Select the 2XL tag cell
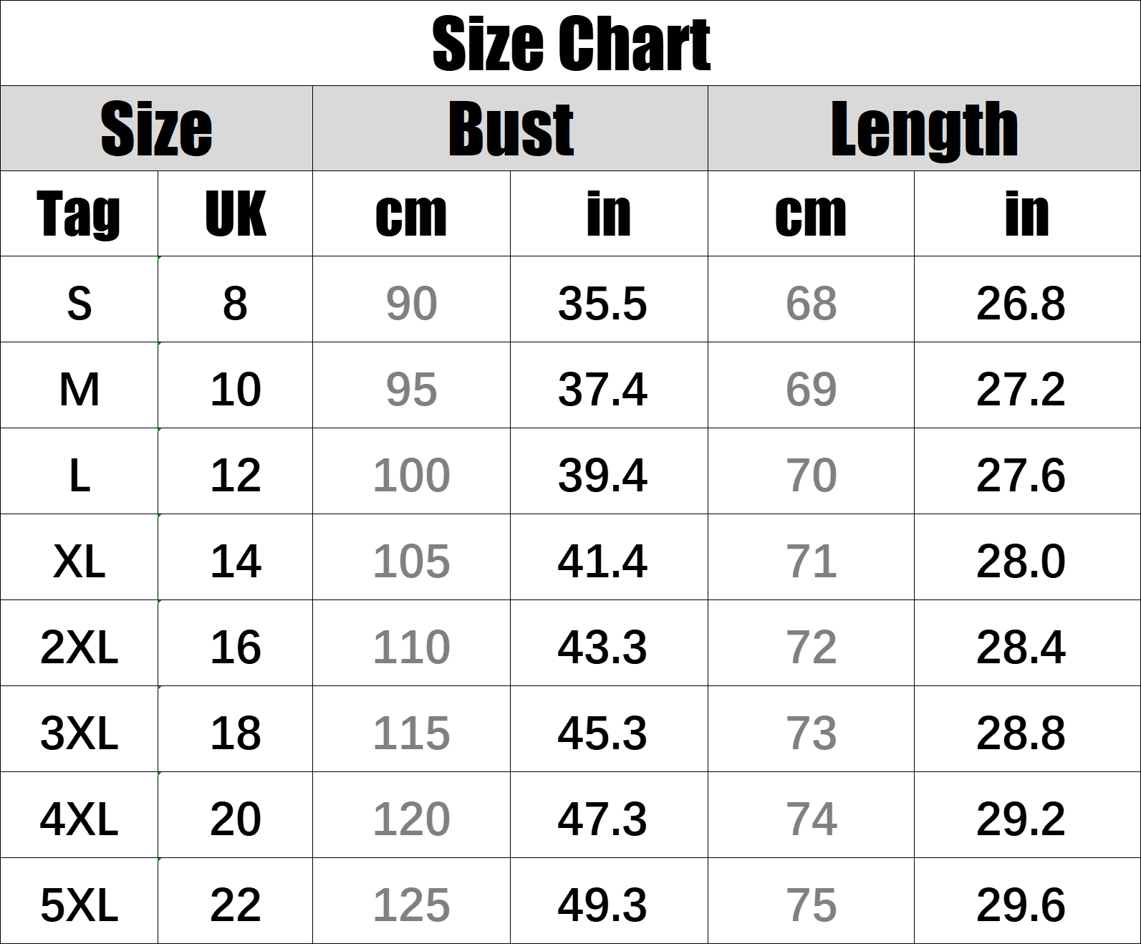The width and height of the screenshot is (1141, 944). pos(79,647)
